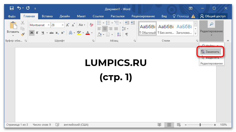This screenshot has height=132, width=236.
Task: Switch to the Дизайн tab
Action: coord(65,16)
